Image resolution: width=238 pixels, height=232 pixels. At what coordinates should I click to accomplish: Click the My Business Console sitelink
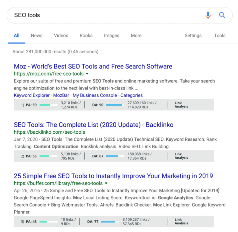coord(95,95)
